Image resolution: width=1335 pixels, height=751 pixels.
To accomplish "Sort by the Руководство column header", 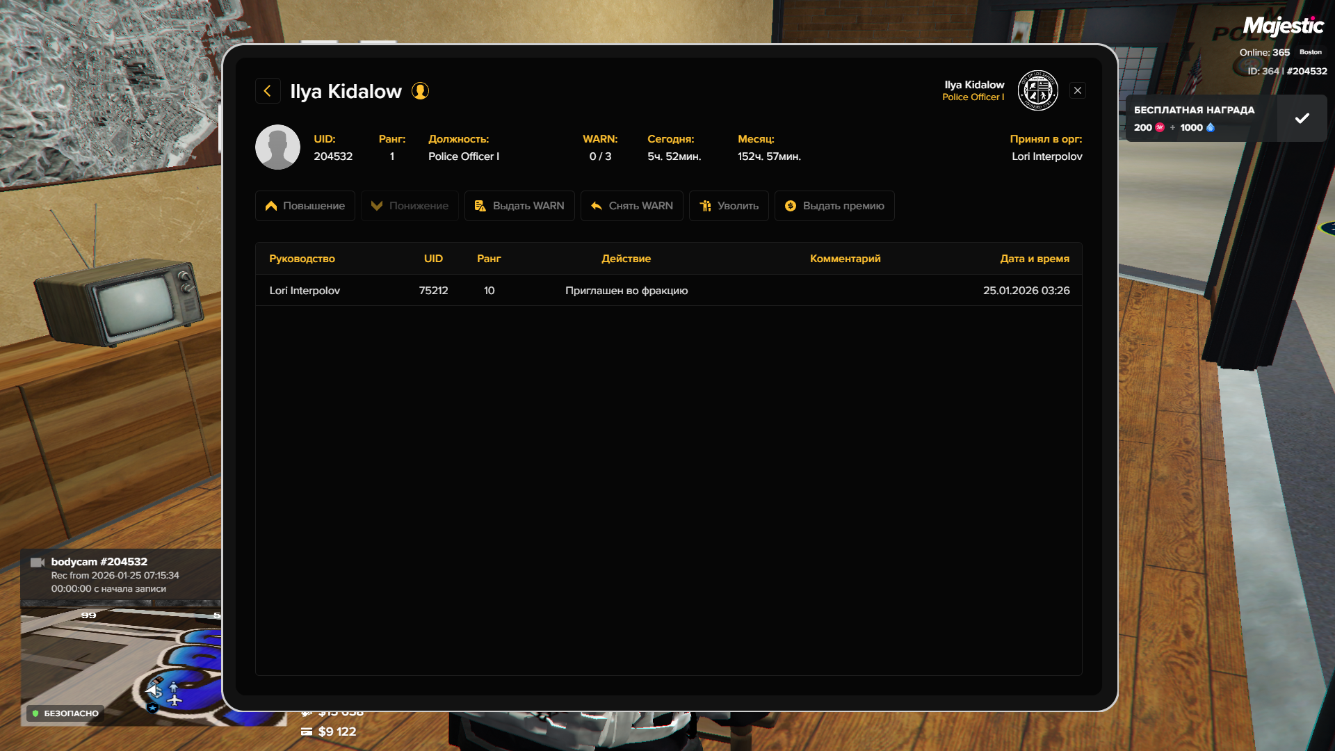I will coord(302,259).
